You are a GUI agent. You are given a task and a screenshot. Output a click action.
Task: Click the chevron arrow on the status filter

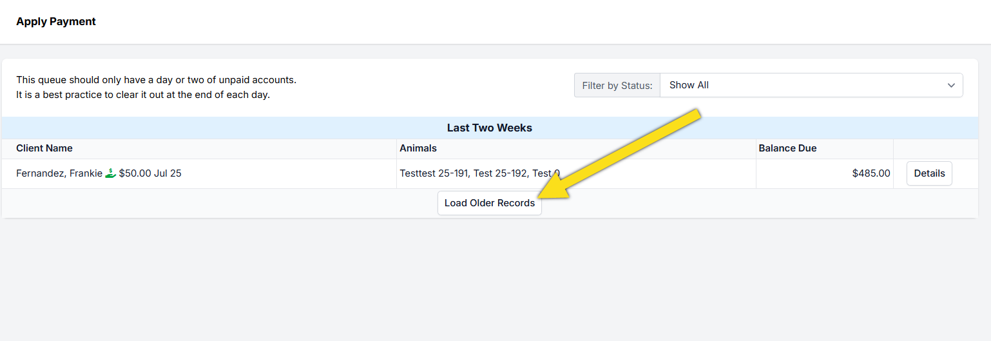951,85
